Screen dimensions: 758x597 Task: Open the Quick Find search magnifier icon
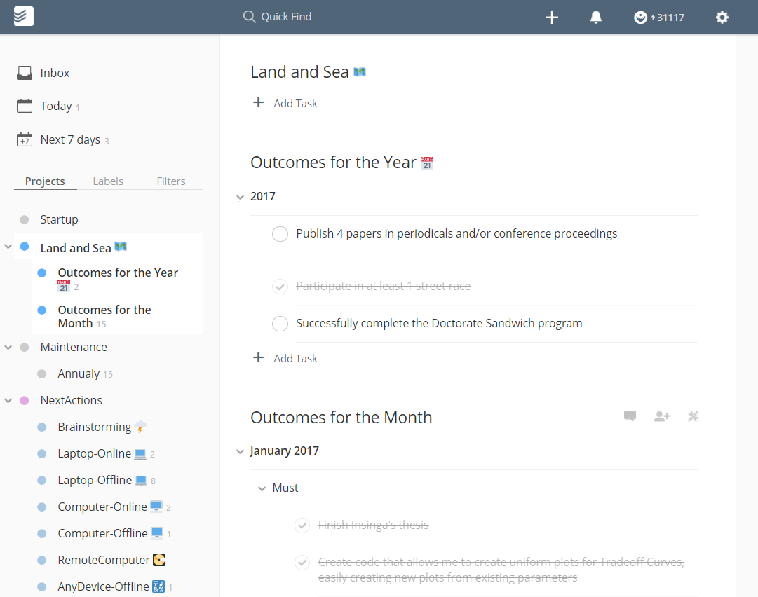point(249,16)
